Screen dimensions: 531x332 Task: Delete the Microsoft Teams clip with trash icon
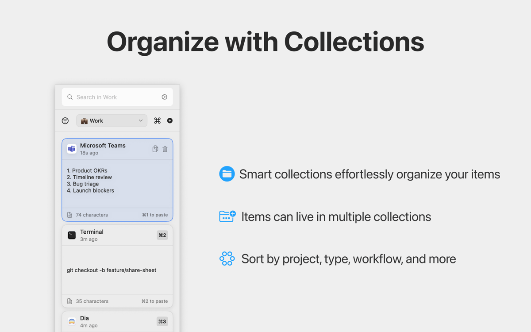tap(165, 149)
